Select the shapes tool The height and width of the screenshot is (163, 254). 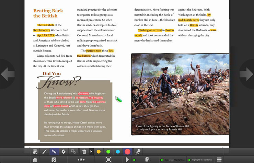coord(73,152)
